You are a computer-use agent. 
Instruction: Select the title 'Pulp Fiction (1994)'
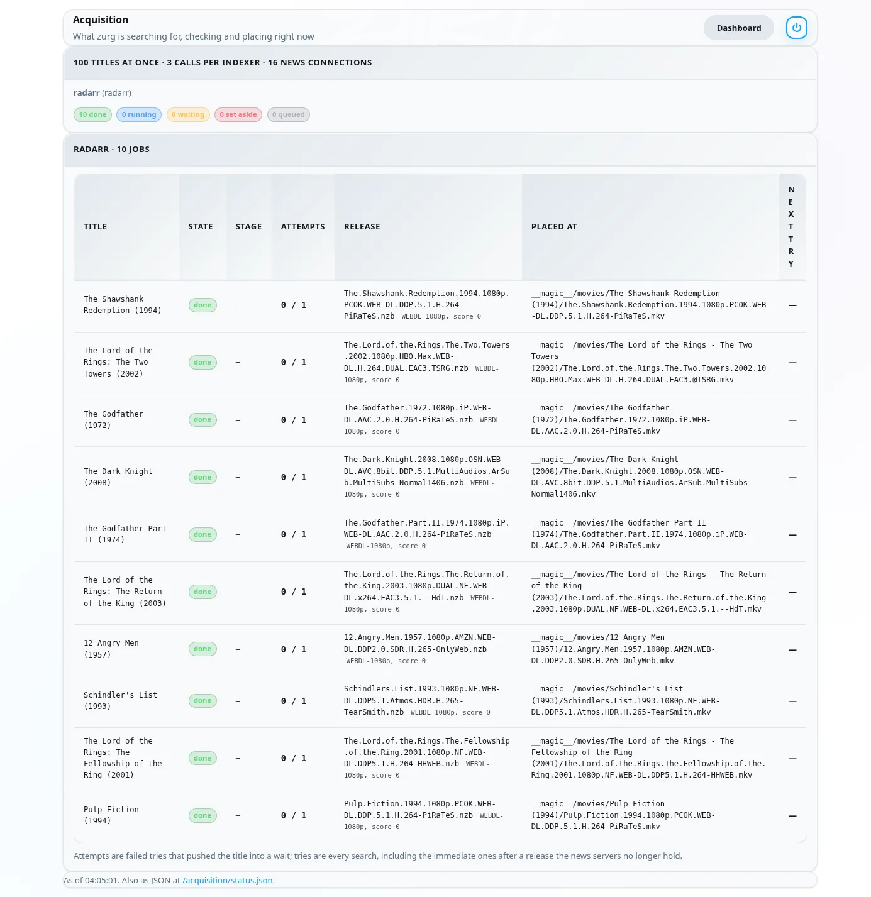111,815
